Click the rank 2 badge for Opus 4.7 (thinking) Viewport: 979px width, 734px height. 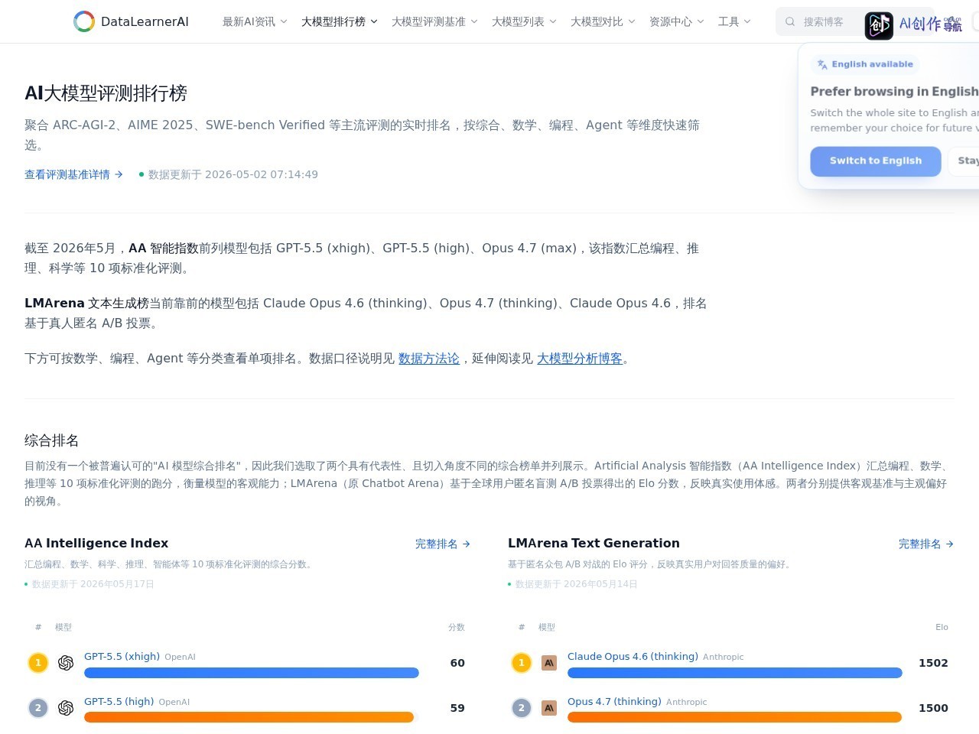(522, 708)
